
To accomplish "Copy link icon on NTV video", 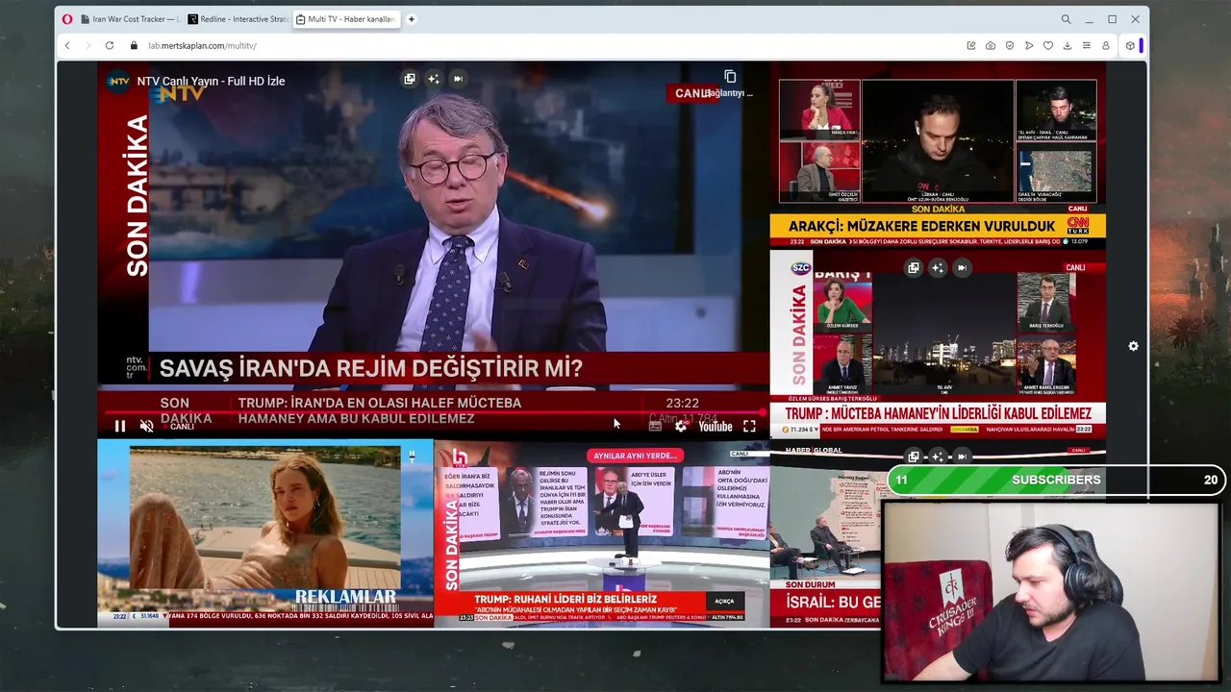I will 730,77.
